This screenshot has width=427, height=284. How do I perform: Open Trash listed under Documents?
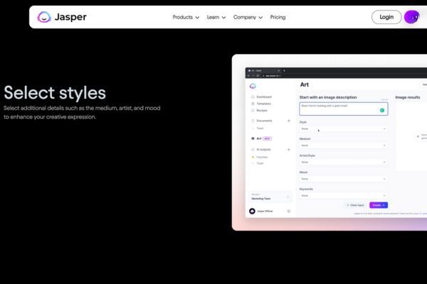click(260, 129)
